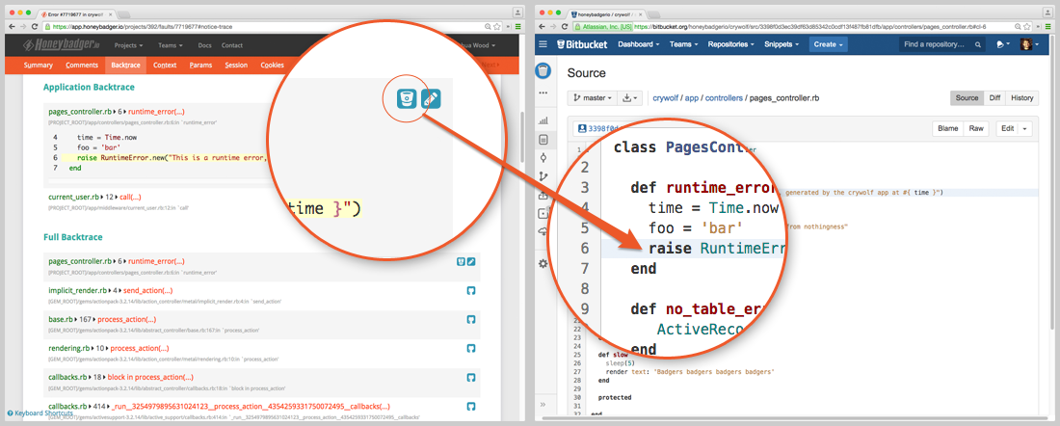This screenshot has width=1060, height=426.
Task: Go back in the Honeybadger browser window
Action: pos(12,26)
